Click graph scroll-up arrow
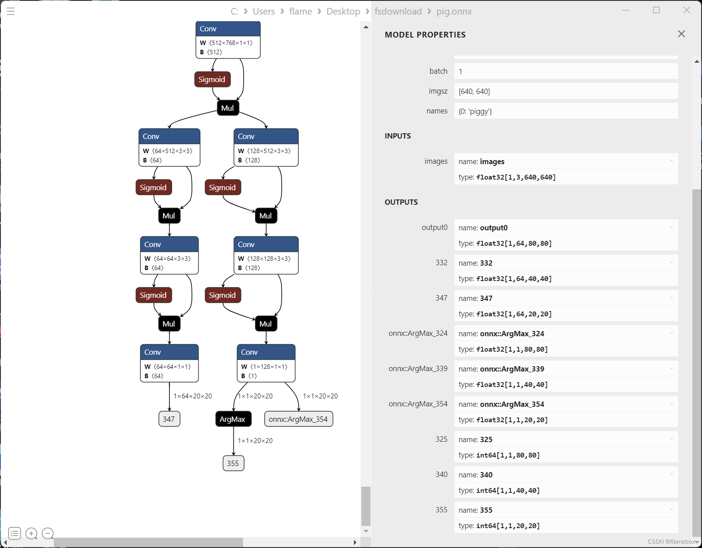The image size is (702, 548). pyautogui.click(x=366, y=27)
